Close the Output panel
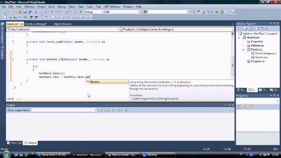The width and height of the screenshot is (281, 158). point(232,105)
